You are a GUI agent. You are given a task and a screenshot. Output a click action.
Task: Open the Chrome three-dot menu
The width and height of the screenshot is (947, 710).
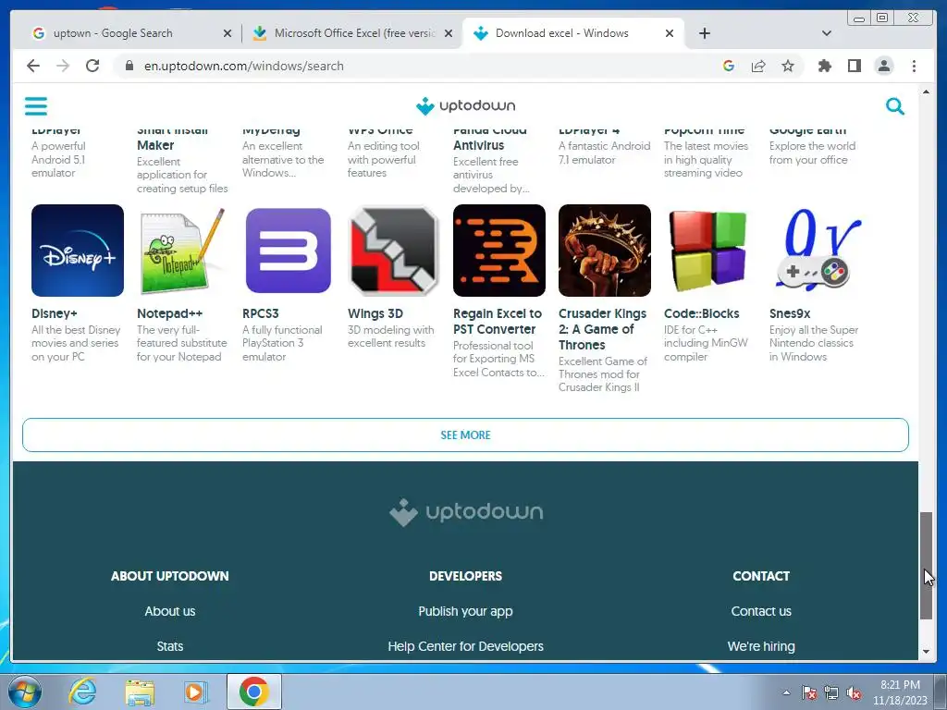(x=914, y=66)
